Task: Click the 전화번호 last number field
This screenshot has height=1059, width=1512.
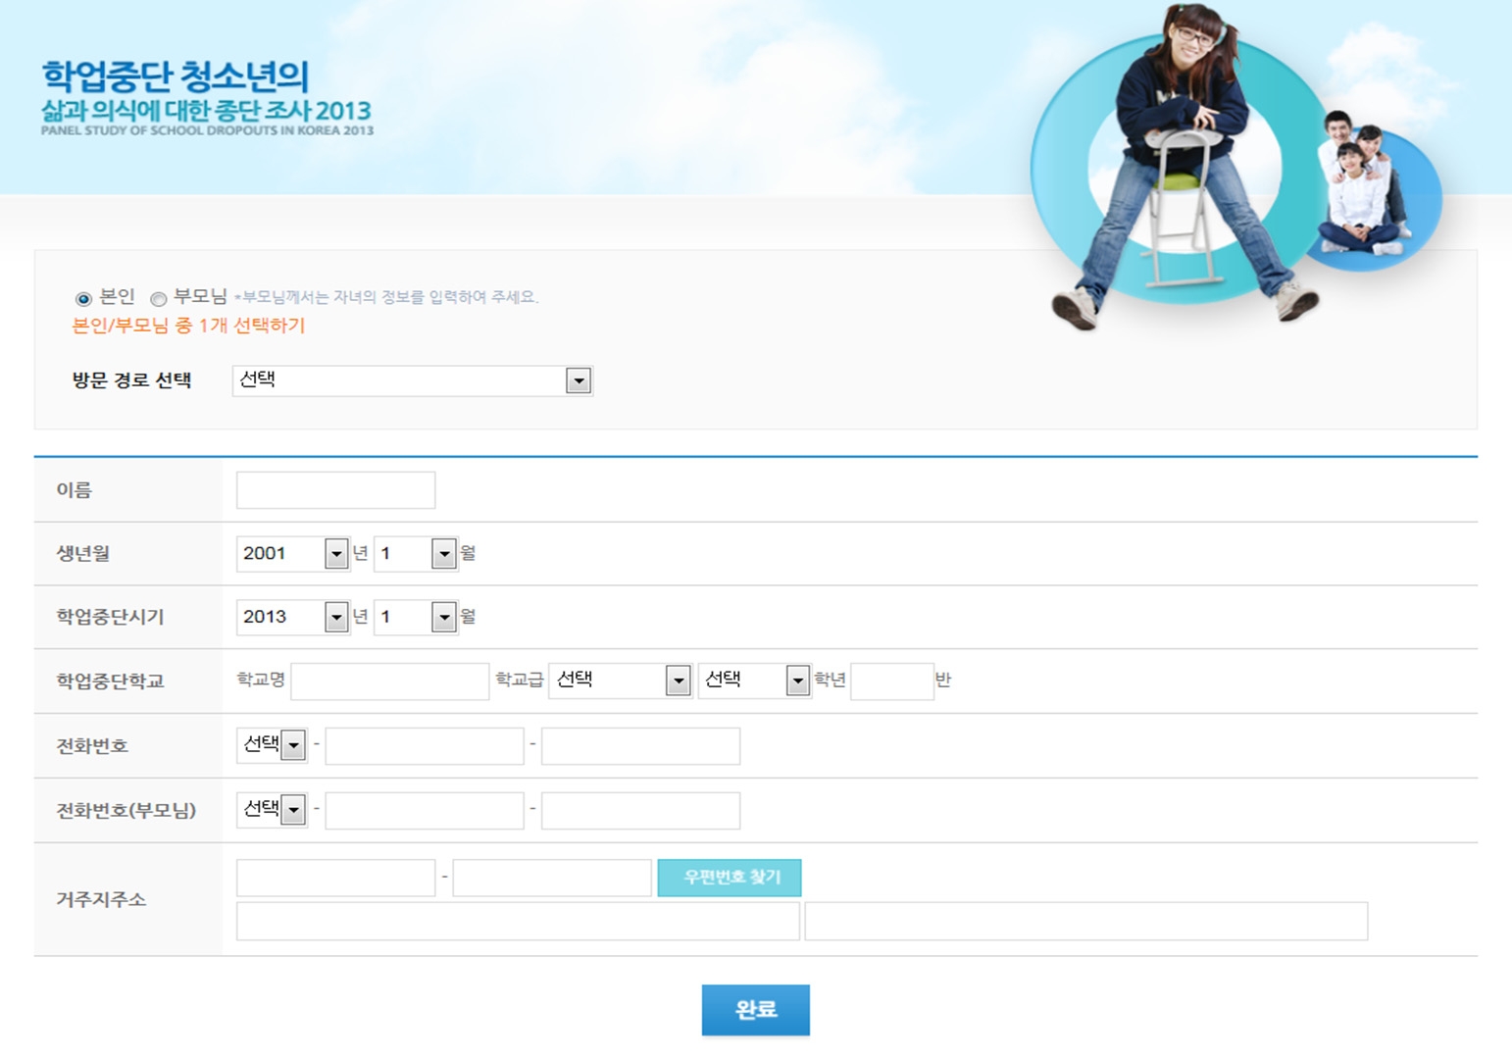Action: [x=640, y=746]
